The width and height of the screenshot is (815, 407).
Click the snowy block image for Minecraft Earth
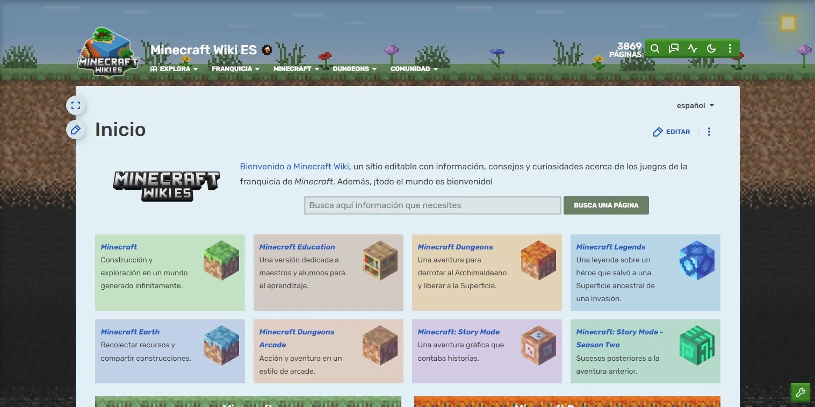[221, 345]
